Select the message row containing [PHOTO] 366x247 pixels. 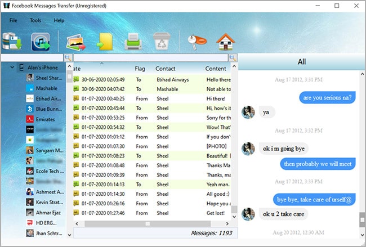(152, 146)
